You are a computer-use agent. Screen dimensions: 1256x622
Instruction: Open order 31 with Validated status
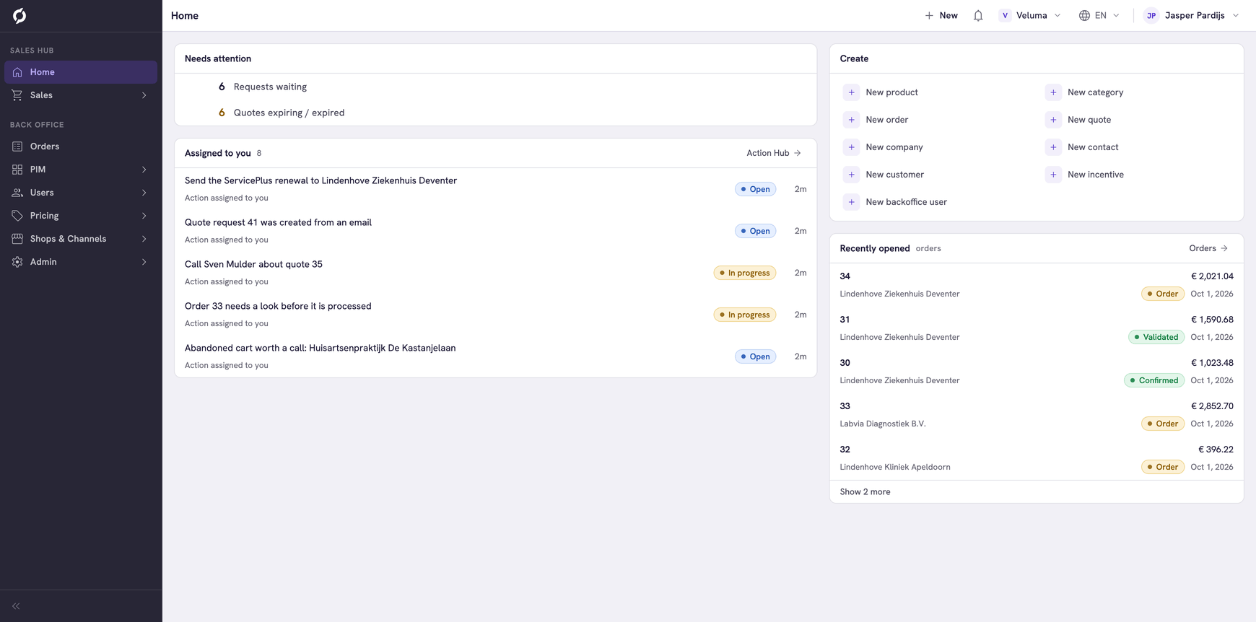coord(1037,328)
